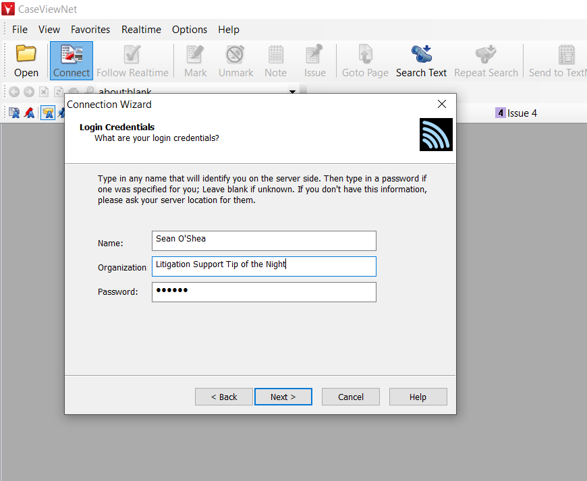Screen dimensions: 587x481
Task: Click the 'Name:' field label
Action: pos(111,244)
